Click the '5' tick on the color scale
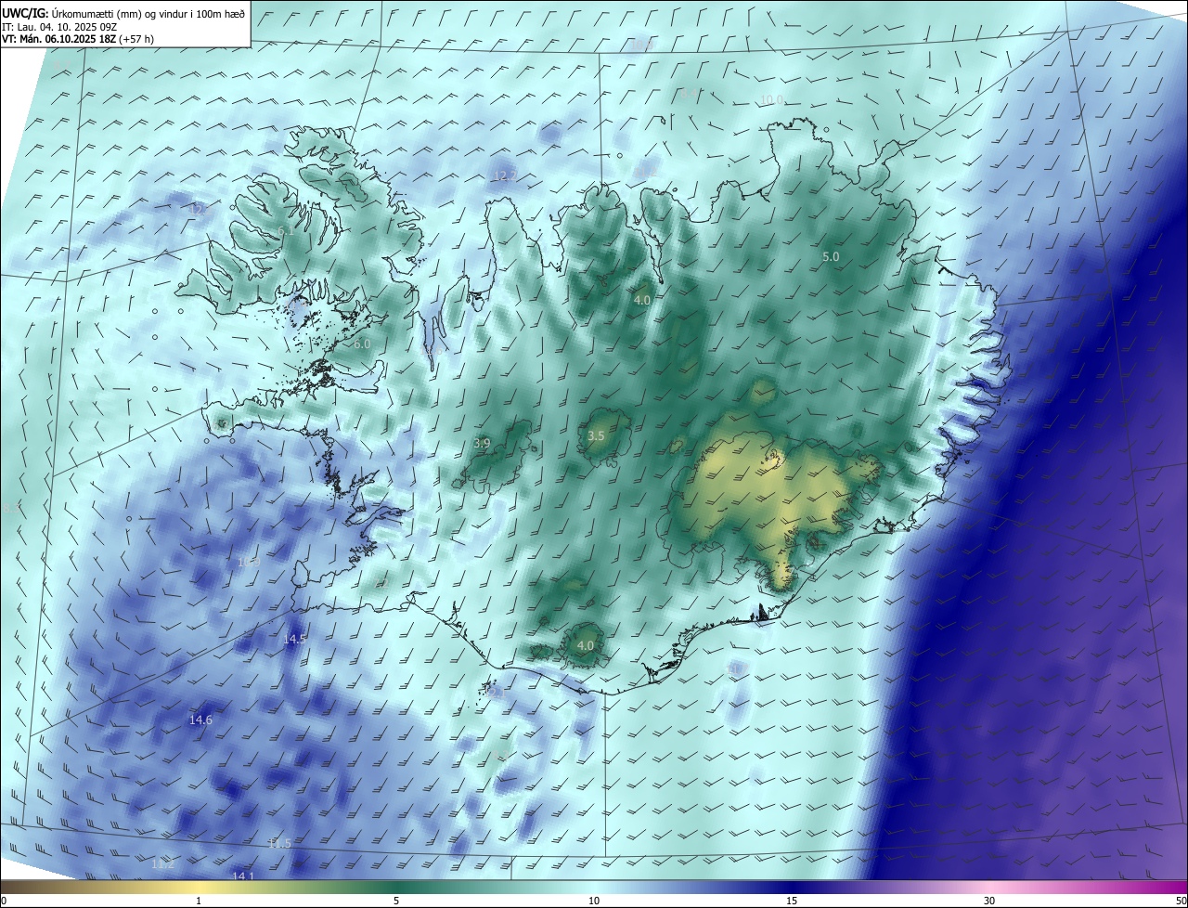The width and height of the screenshot is (1188, 908). (x=396, y=902)
